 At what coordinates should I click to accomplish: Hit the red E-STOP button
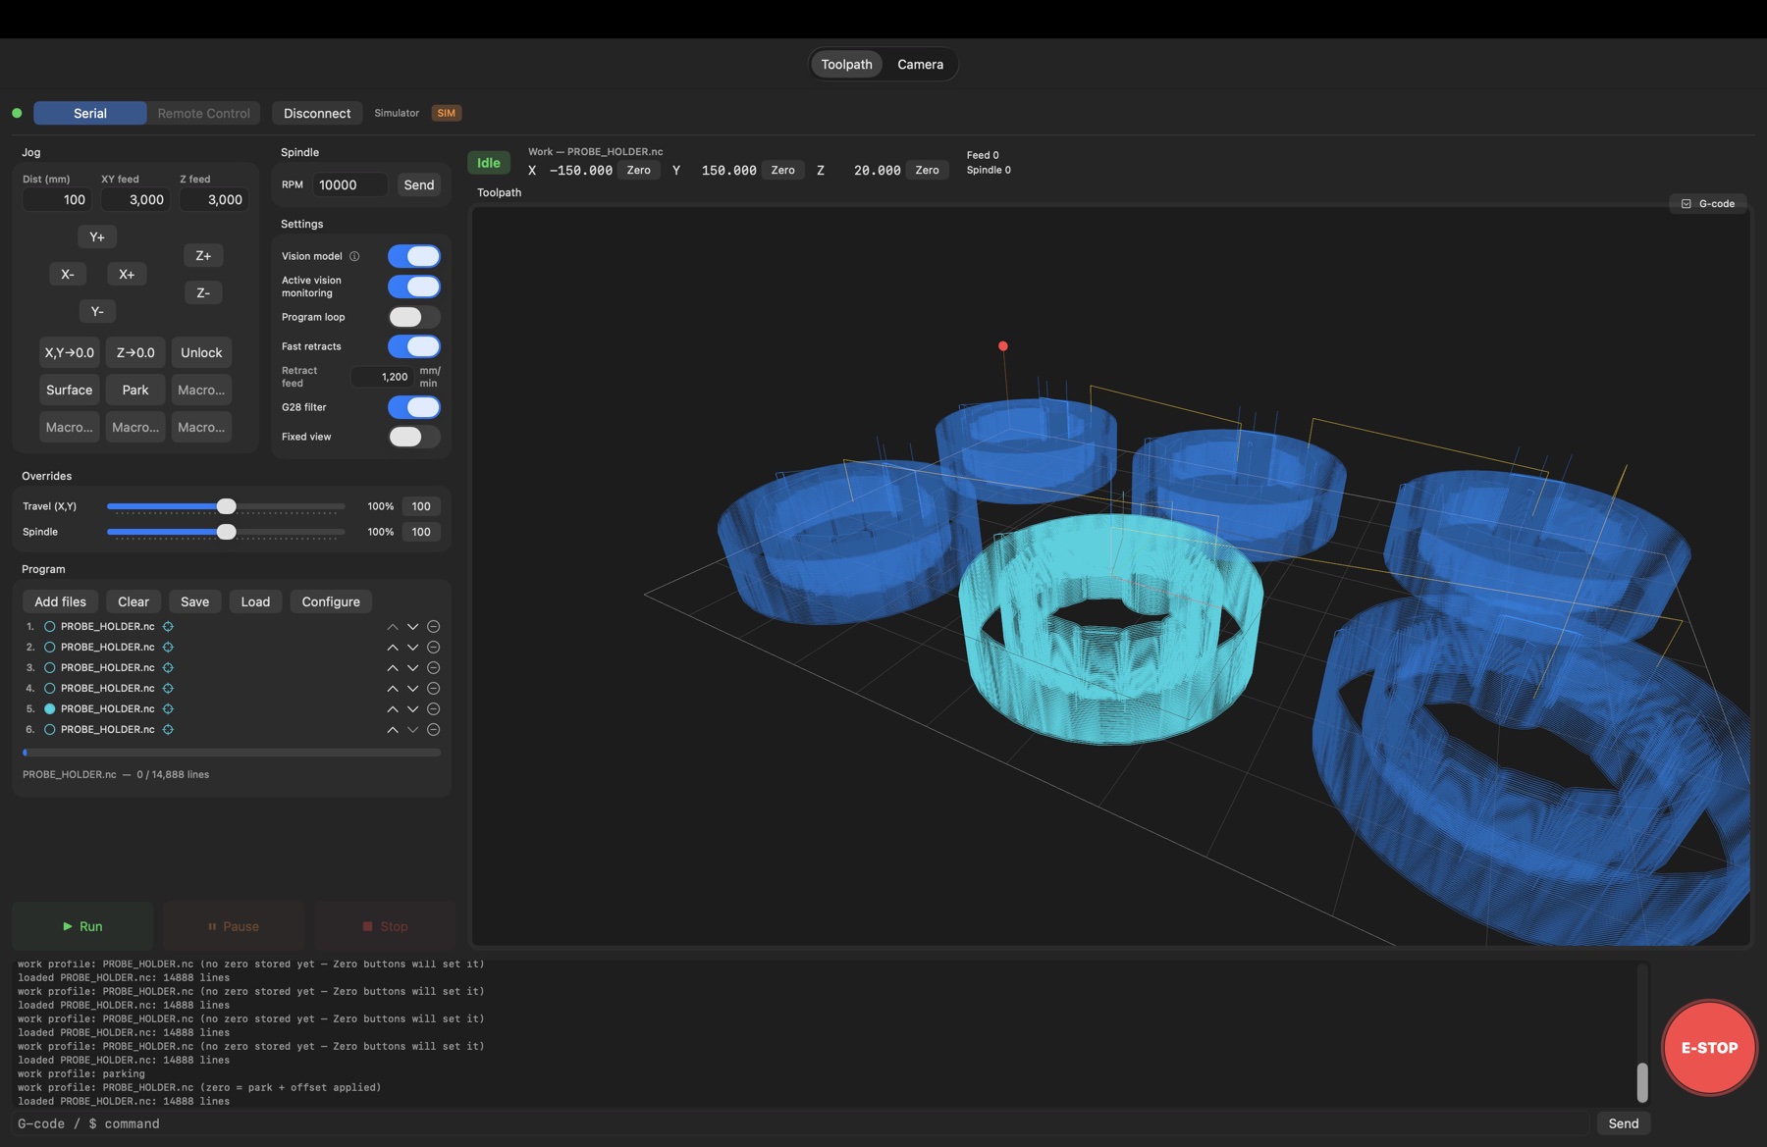[x=1709, y=1047]
